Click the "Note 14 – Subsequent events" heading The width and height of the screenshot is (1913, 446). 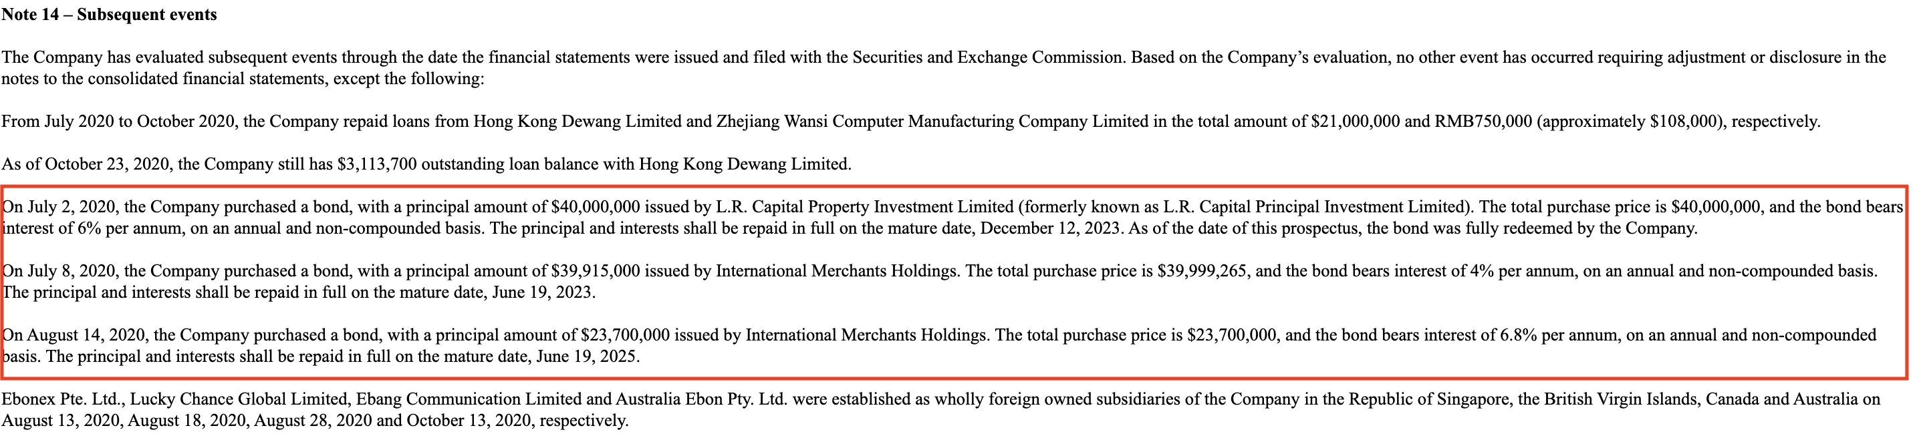click(x=109, y=15)
